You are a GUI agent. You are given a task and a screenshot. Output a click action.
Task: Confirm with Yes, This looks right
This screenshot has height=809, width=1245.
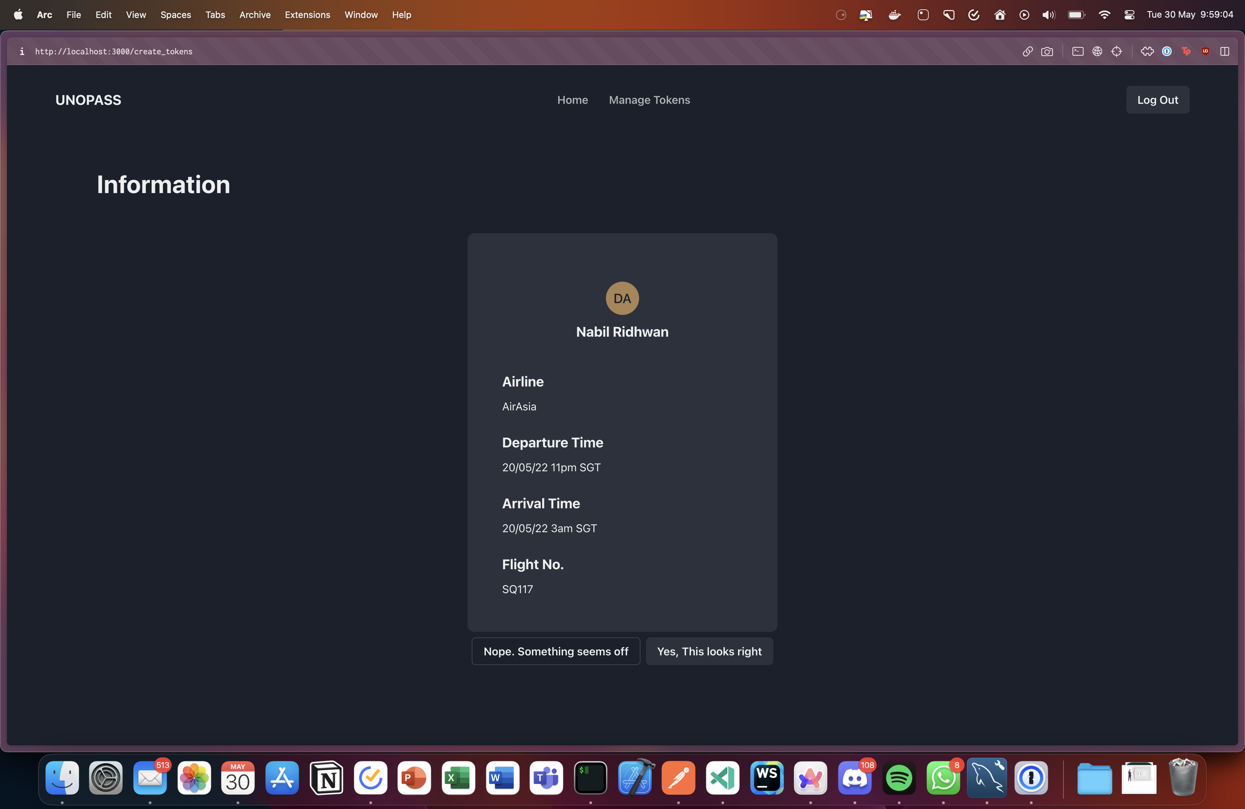(709, 652)
